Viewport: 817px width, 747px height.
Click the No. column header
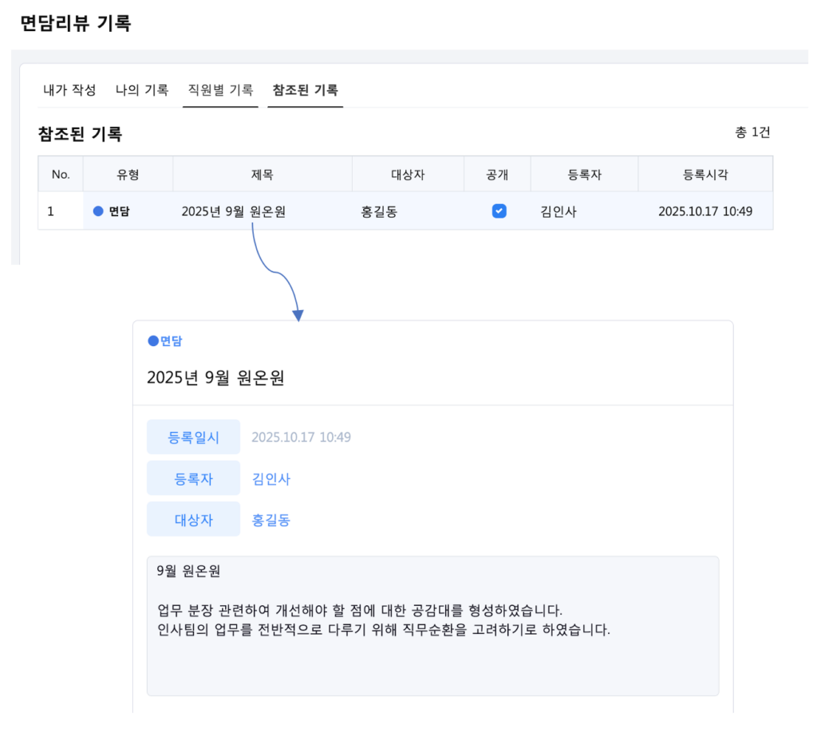click(x=61, y=174)
